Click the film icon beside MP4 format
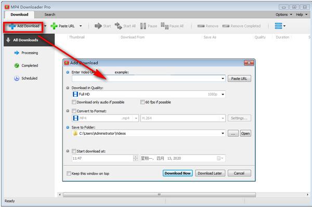The width and height of the screenshot is (312, 207). (x=75, y=118)
